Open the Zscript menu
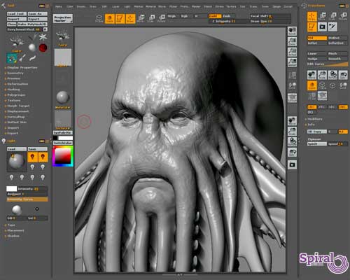350x280 pixels. [288, 6]
